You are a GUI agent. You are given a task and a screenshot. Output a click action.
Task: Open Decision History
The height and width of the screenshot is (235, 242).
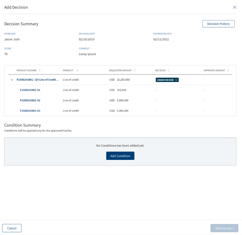219,24
